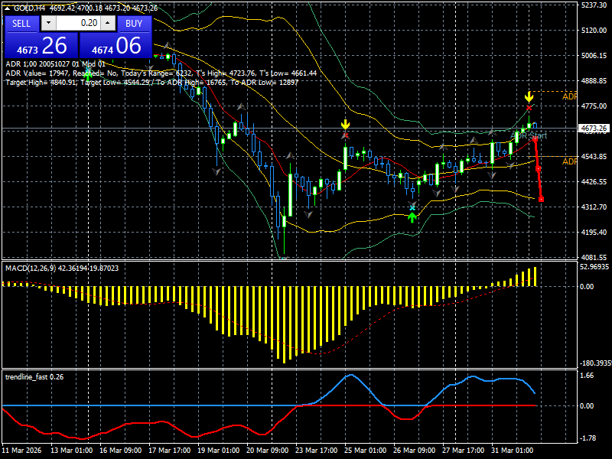Click the 4312.70 price axis label
This screenshot has height=459, width=612.
point(594,207)
